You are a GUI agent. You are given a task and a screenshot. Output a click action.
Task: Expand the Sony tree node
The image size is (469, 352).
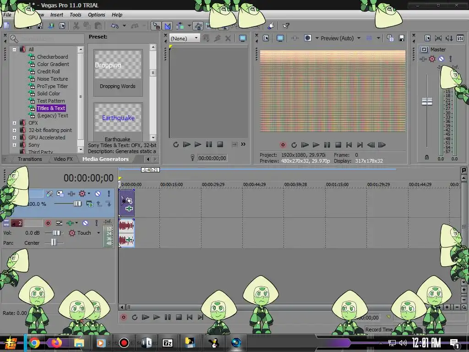click(14, 145)
